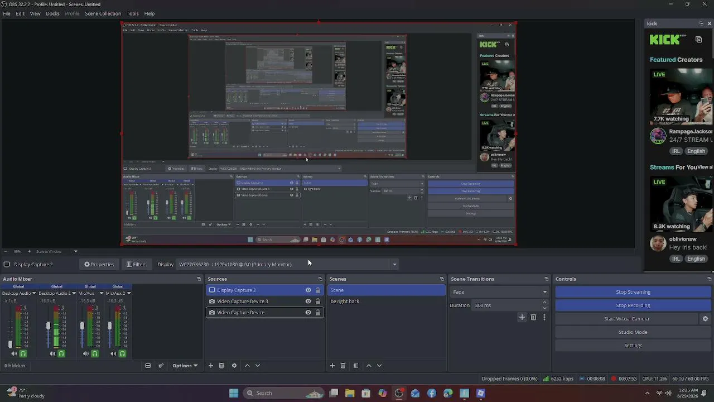Move the selected scene down
714x402 pixels.
pos(379,366)
